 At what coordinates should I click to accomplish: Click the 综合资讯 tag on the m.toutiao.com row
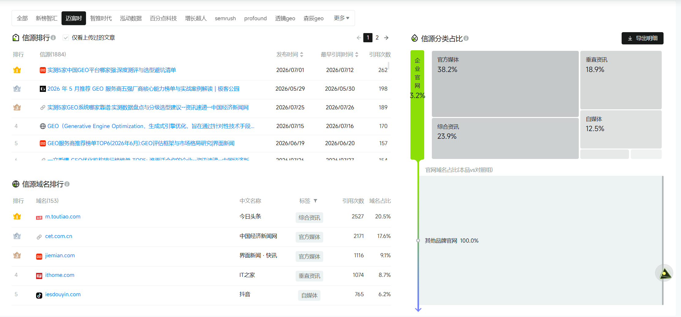coord(309,217)
